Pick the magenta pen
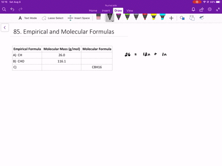Viewport: 222px width, 166px height. pyautogui.click(x=118, y=17)
